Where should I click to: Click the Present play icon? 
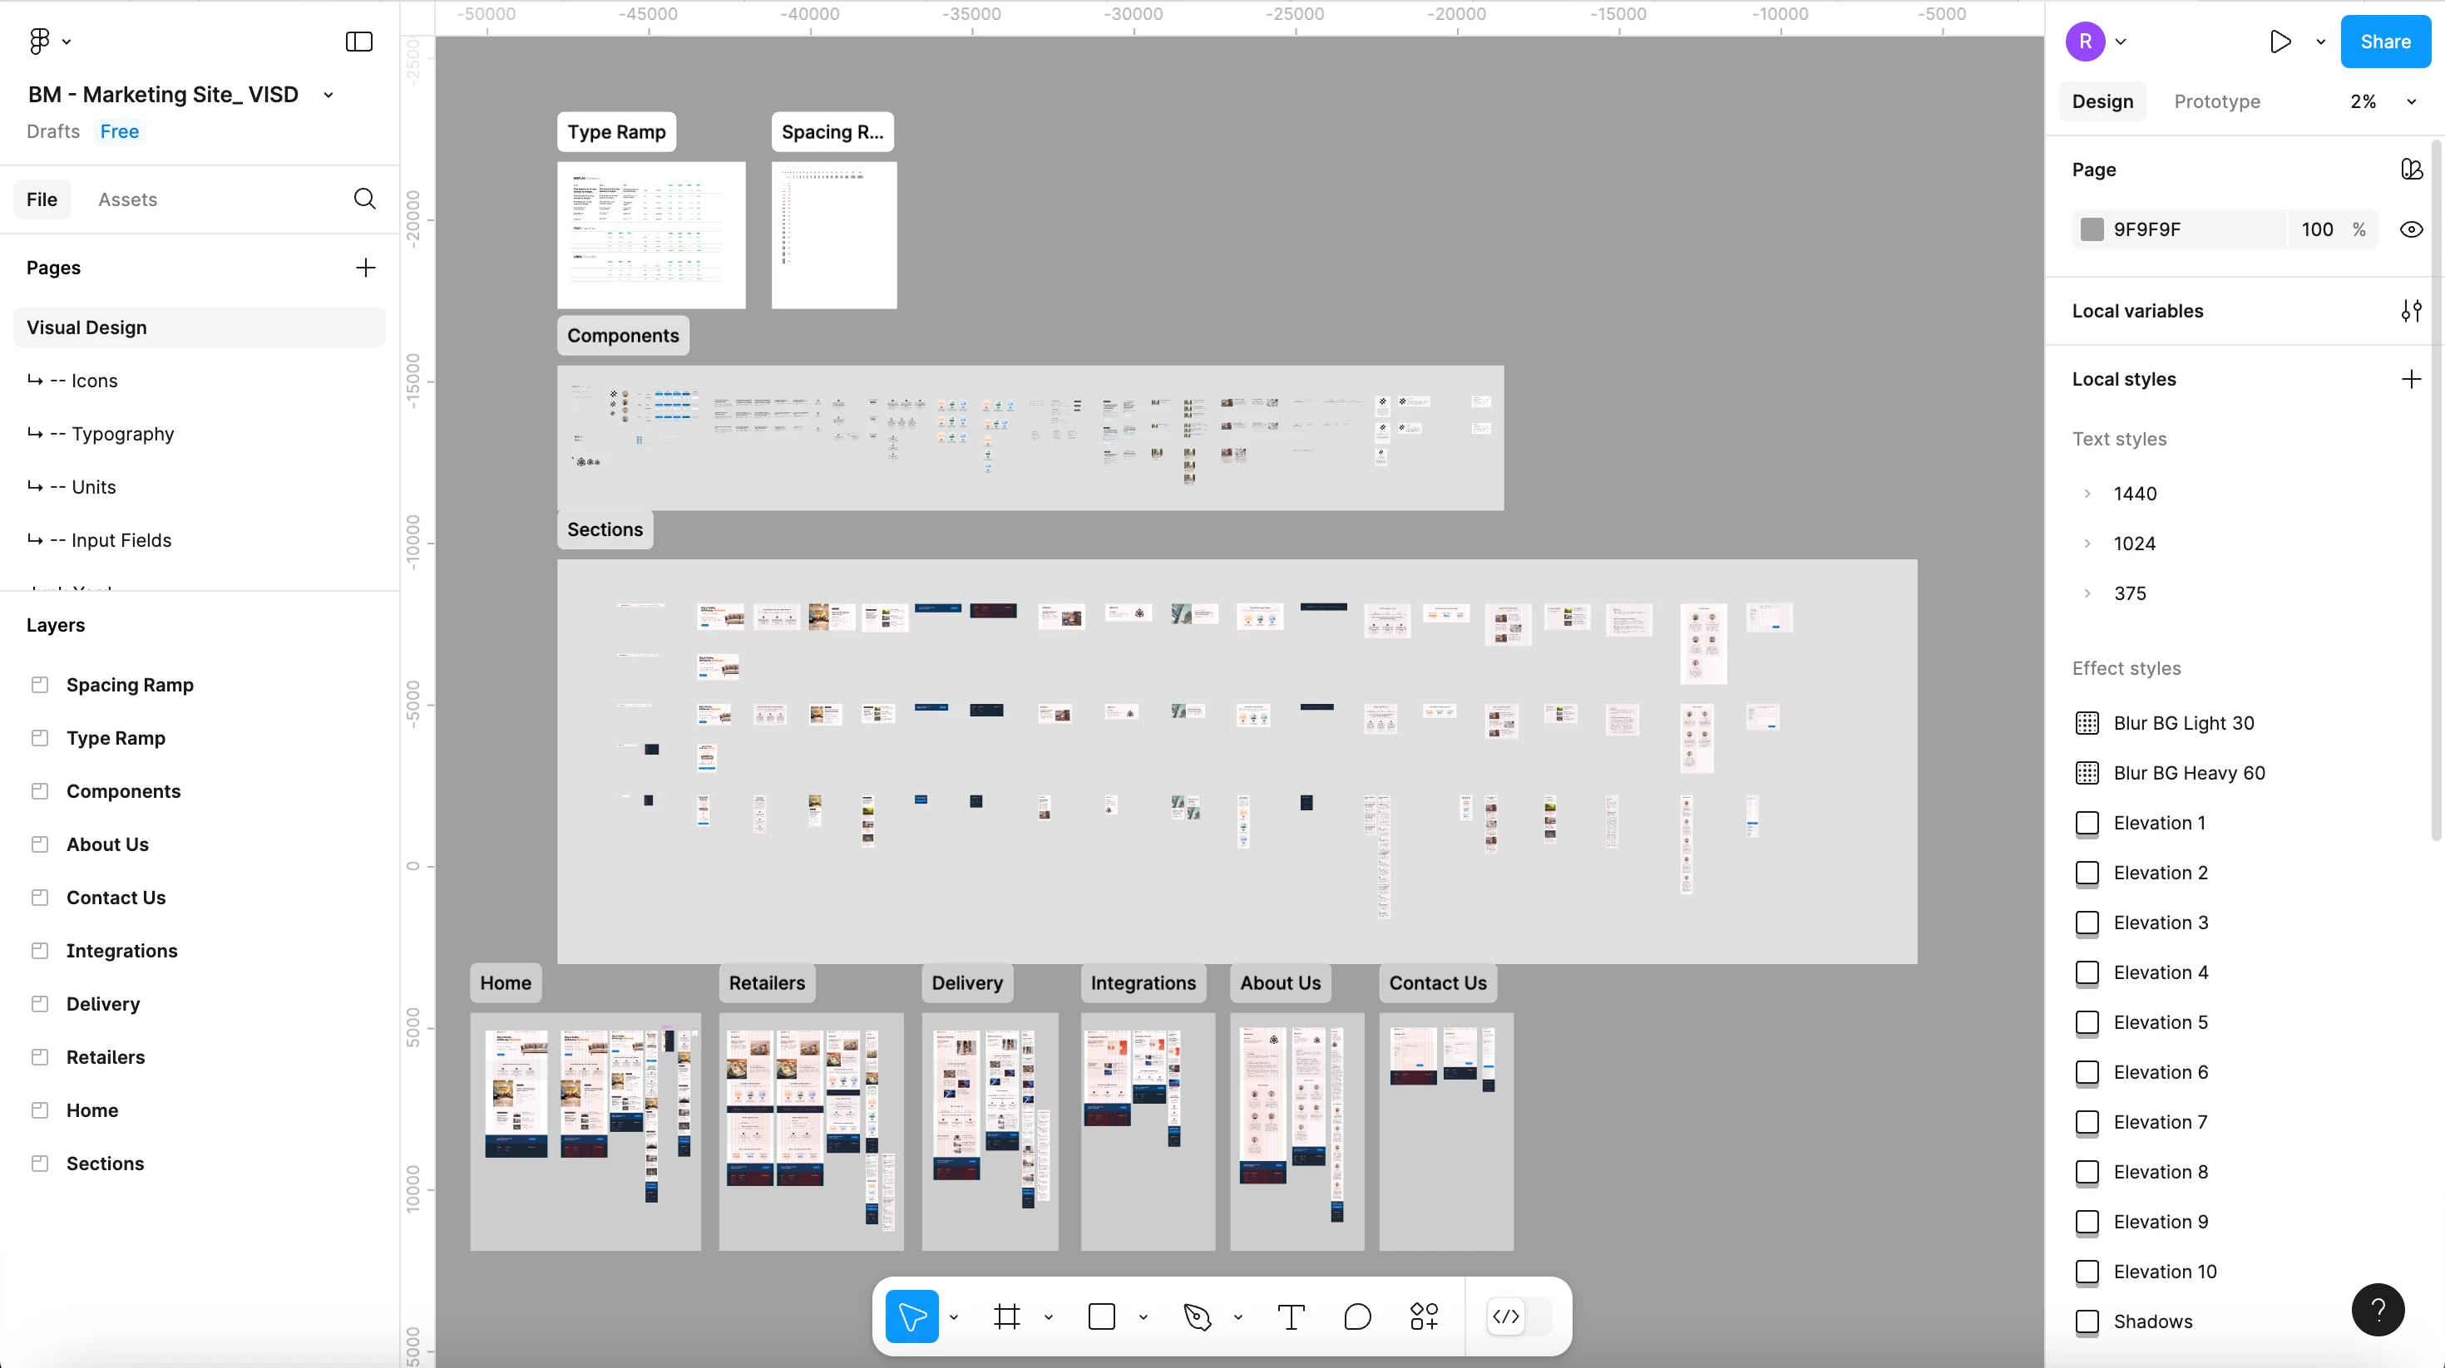pyautogui.click(x=2280, y=42)
